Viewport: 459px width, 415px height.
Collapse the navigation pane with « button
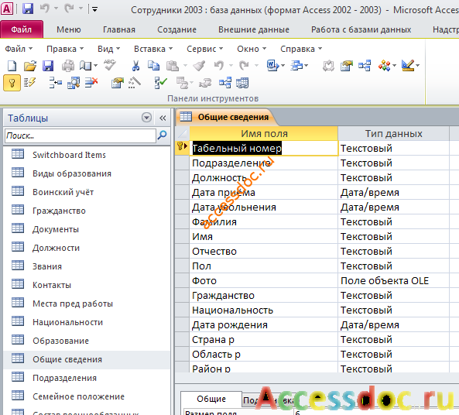[x=163, y=118]
